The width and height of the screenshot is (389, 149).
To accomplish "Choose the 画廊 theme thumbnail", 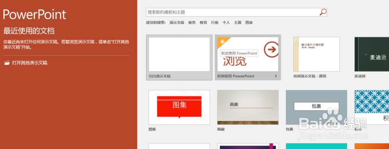I will [x=247, y=107].
